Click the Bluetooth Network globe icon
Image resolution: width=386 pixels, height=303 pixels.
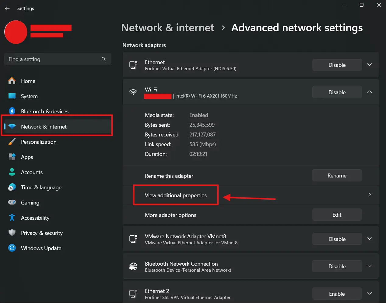[x=133, y=266]
